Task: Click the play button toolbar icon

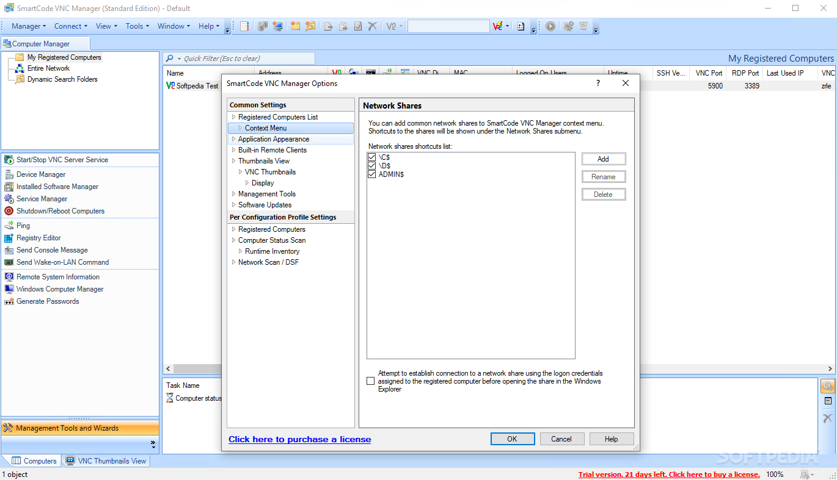Action: [550, 26]
